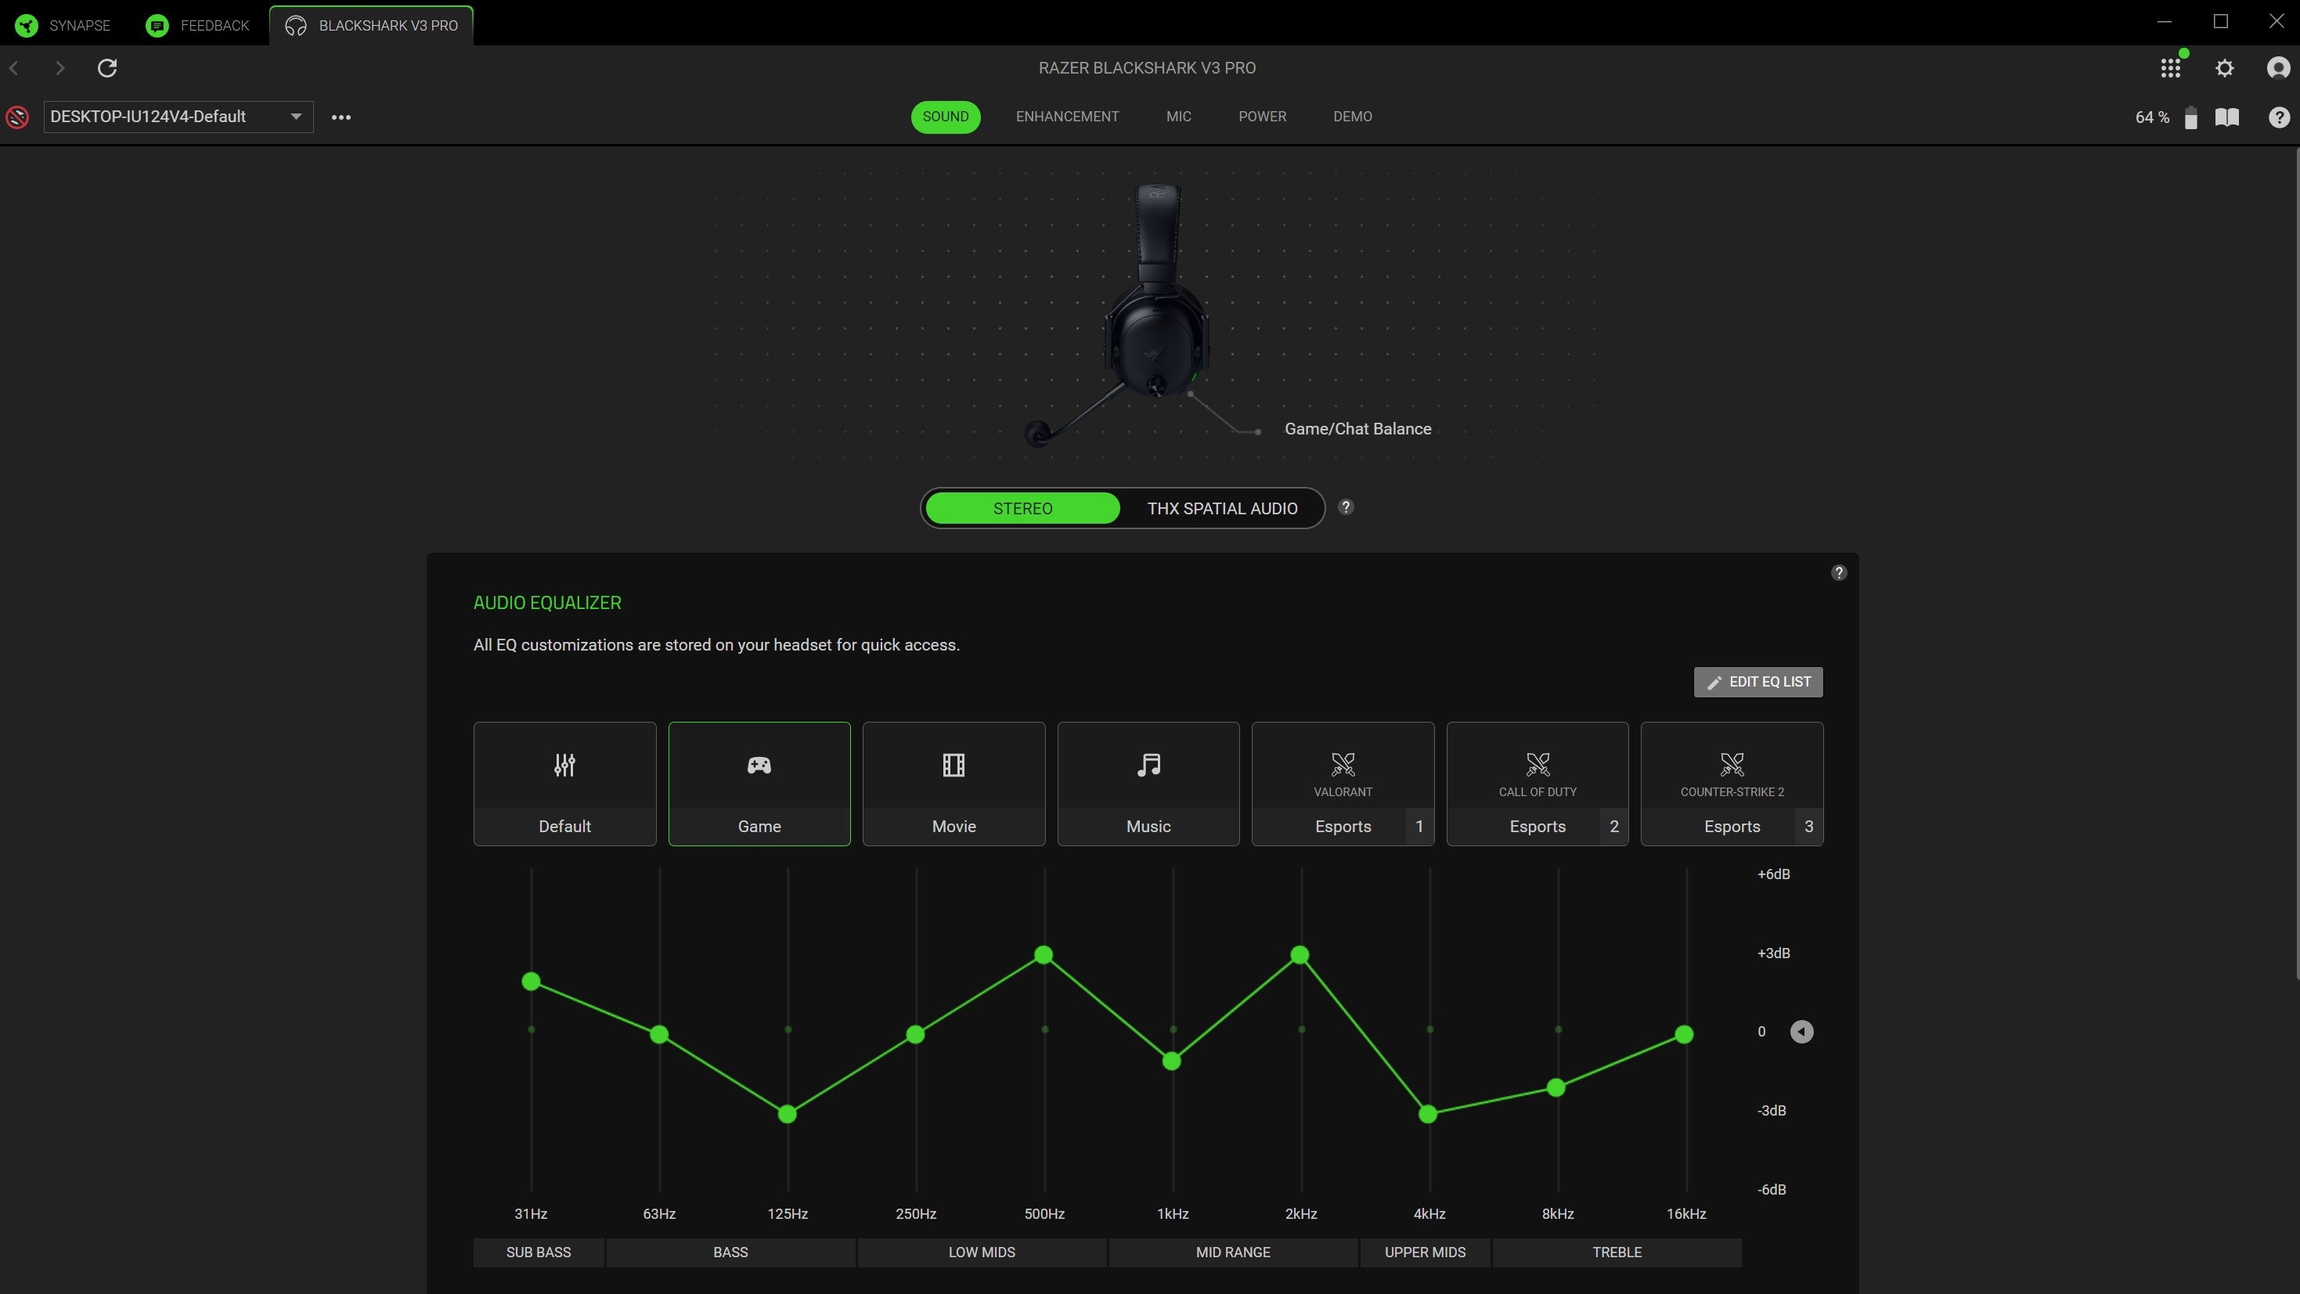Click the 16kHz EQ slider handle
Screen dimensions: 2300x1294
[1685, 1035]
